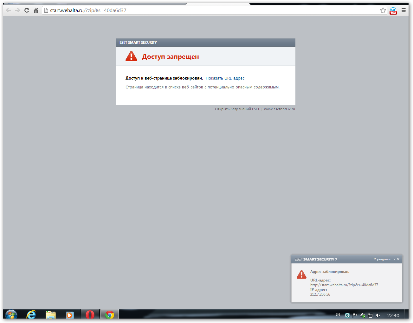413x323 pixels.
Task: Open the 'Открыть базу знаний ESET' link
Action: [237, 109]
